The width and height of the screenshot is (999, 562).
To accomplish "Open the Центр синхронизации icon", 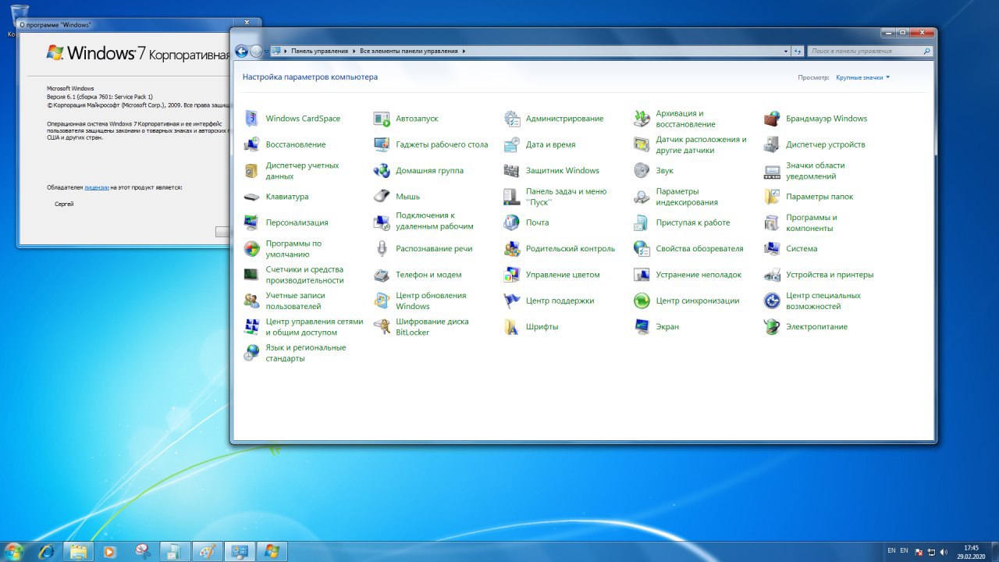I will tap(642, 301).
